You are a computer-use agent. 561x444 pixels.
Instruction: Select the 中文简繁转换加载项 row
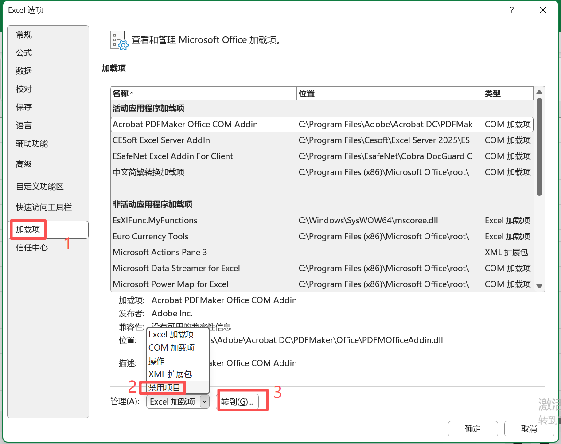pyautogui.click(x=322, y=172)
